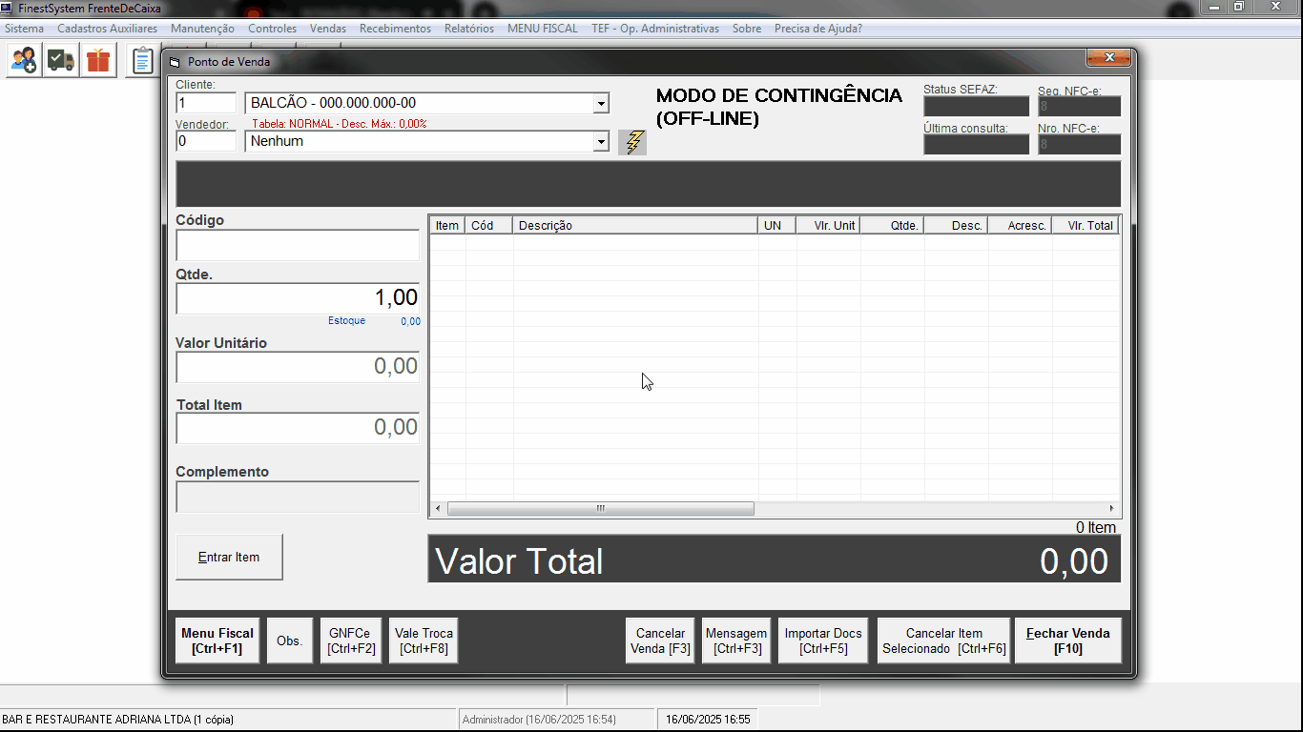Expand the Cliente BALCÃO dropdown
This screenshot has width=1303, height=732.
tap(601, 104)
